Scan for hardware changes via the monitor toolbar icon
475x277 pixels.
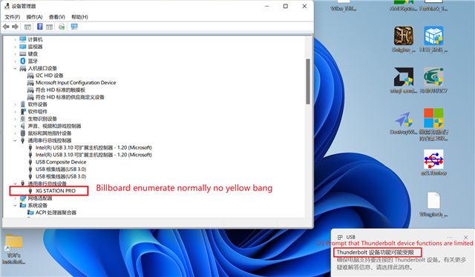[x=74, y=27]
